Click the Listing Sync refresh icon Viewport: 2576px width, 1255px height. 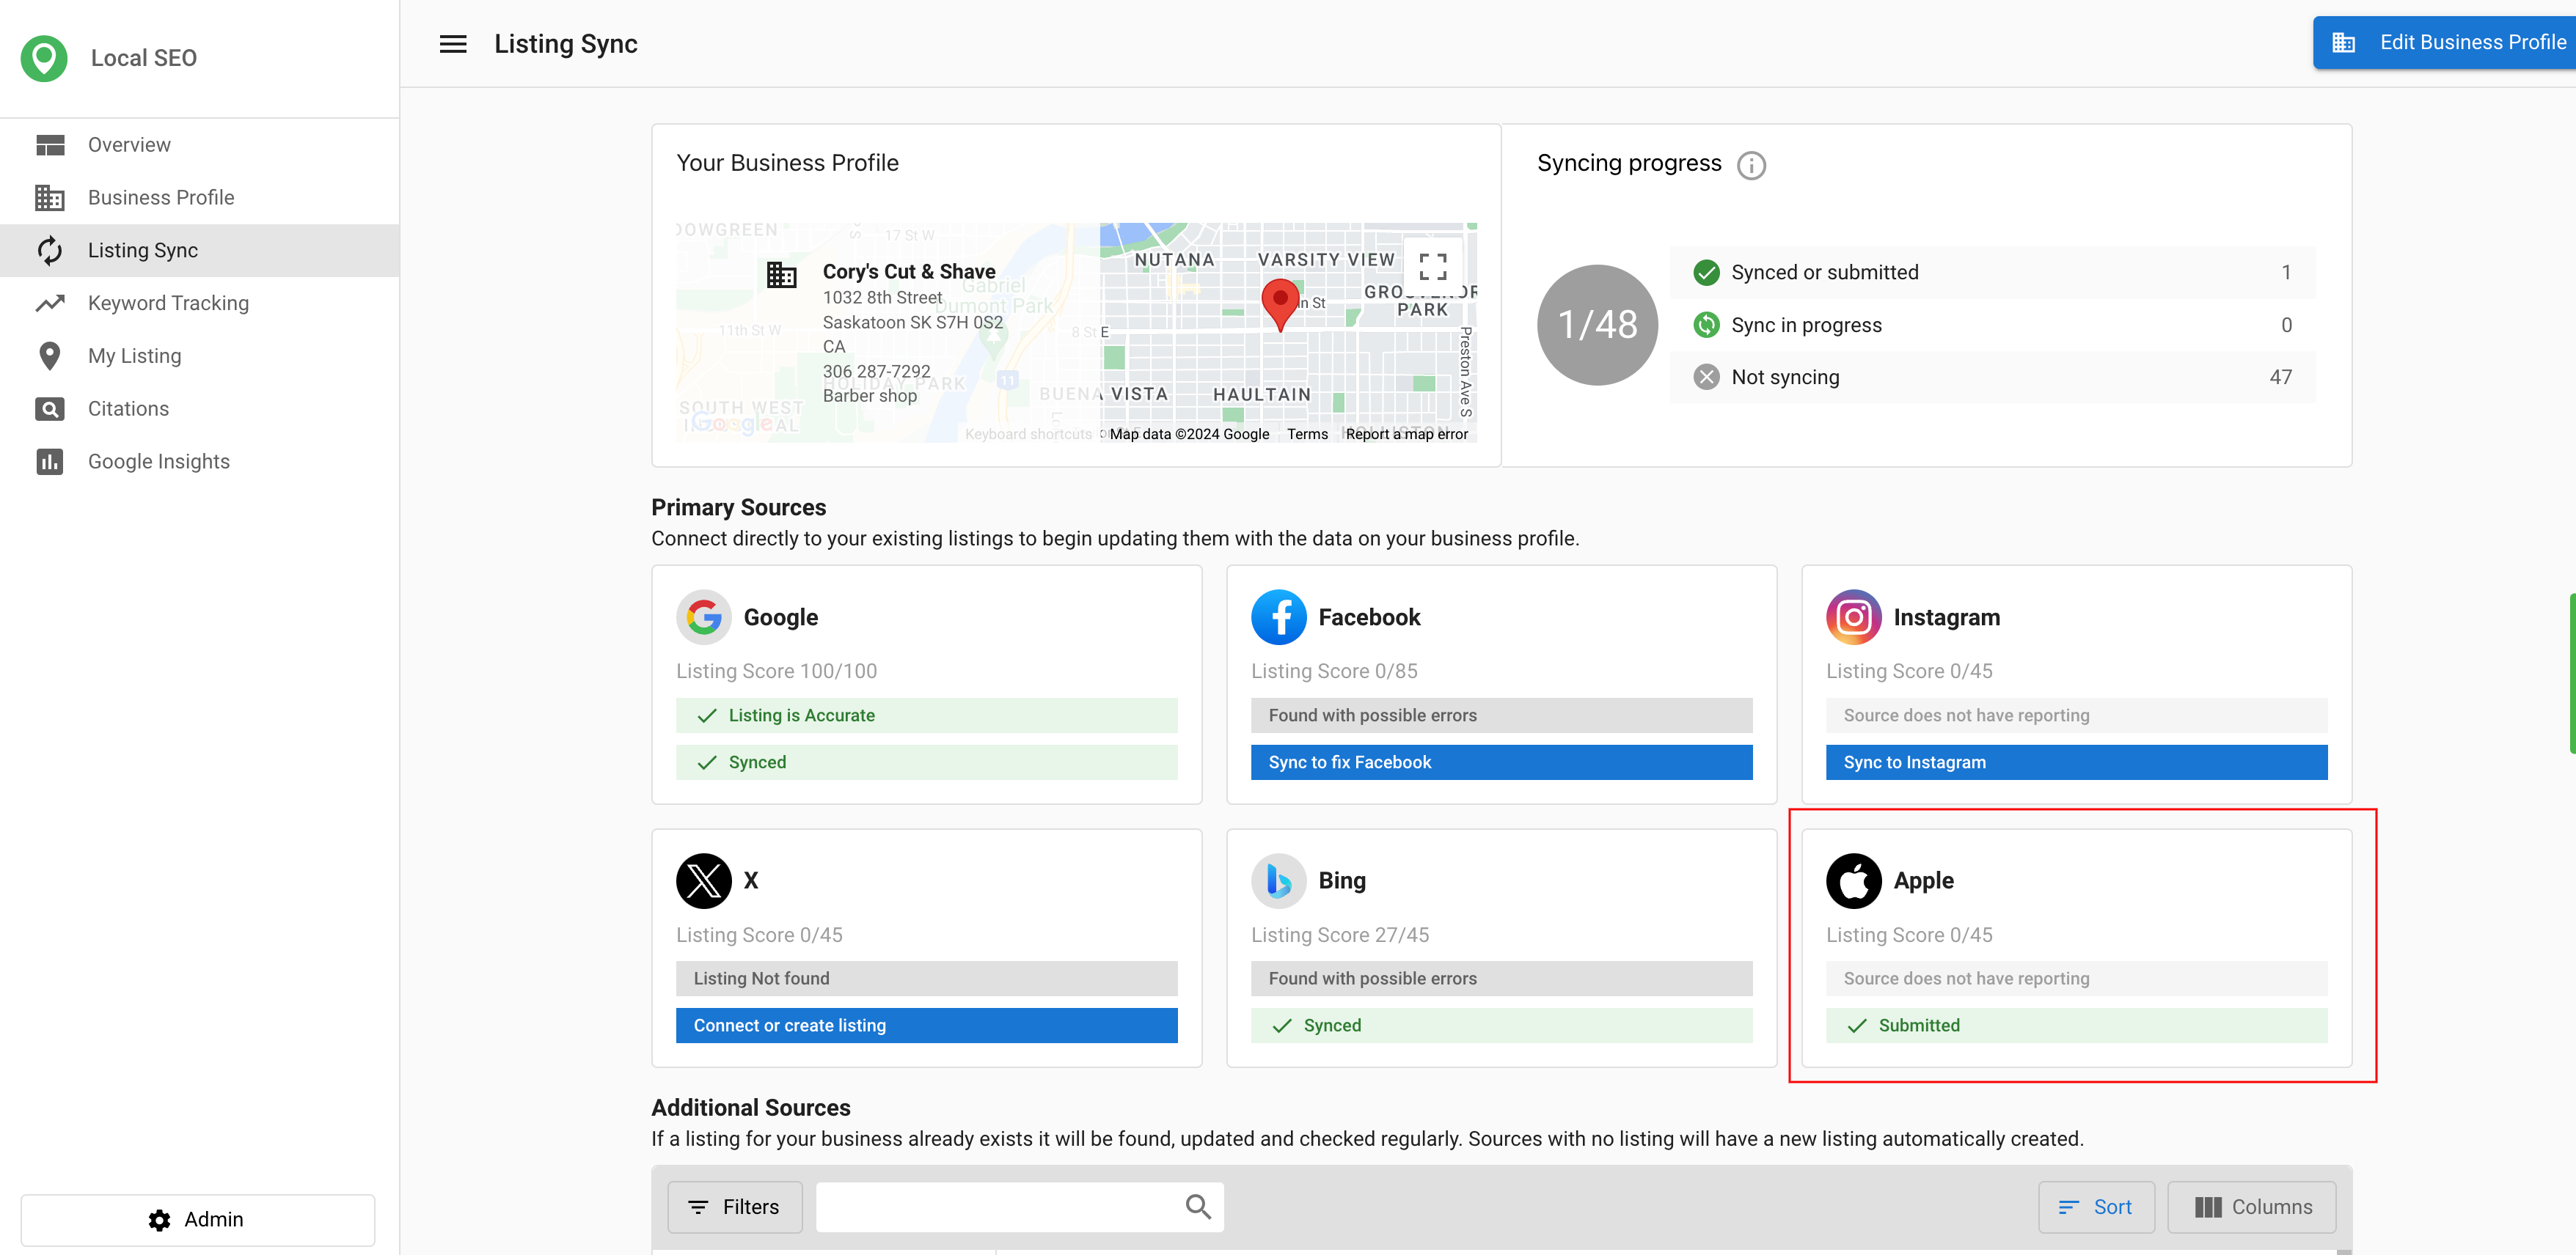tap(50, 251)
